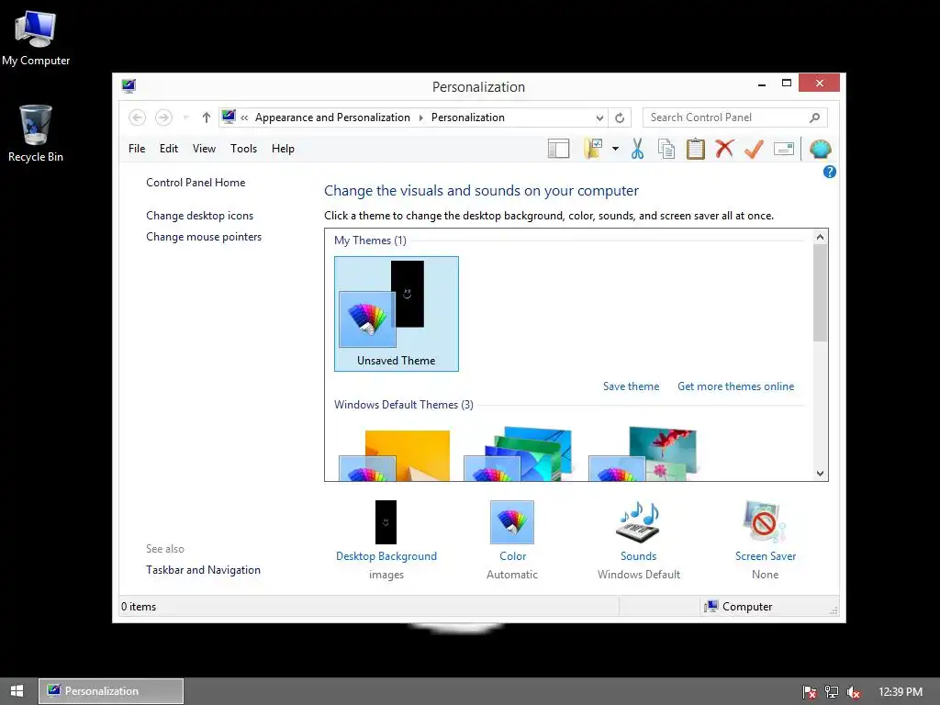Open My Computer desktop icon

[x=36, y=39]
